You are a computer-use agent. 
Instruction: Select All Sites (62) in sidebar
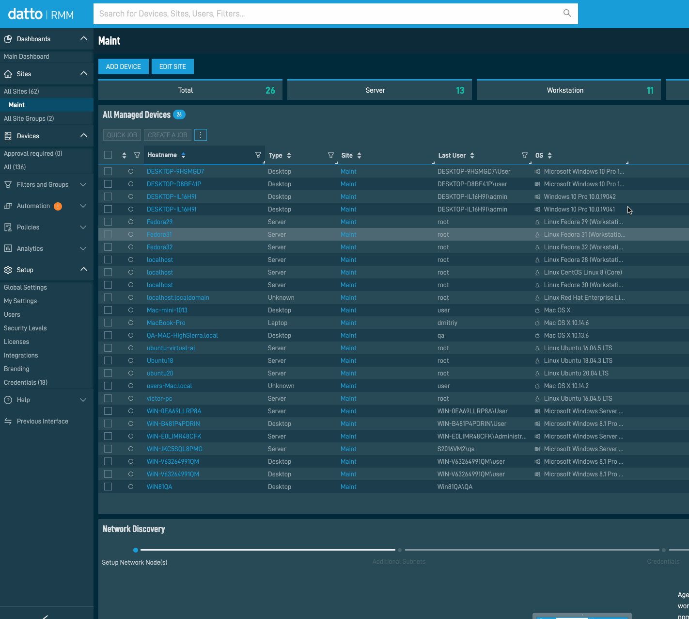pyautogui.click(x=21, y=91)
